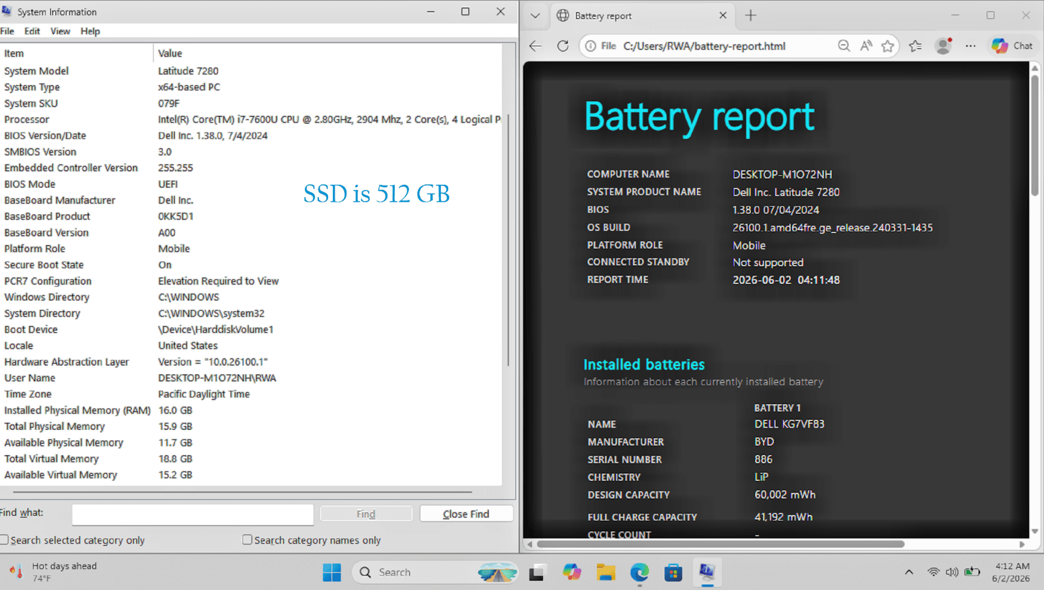The width and height of the screenshot is (1044, 590).
Task: Open a new tab in Edge
Action: click(x=750, y=16)
